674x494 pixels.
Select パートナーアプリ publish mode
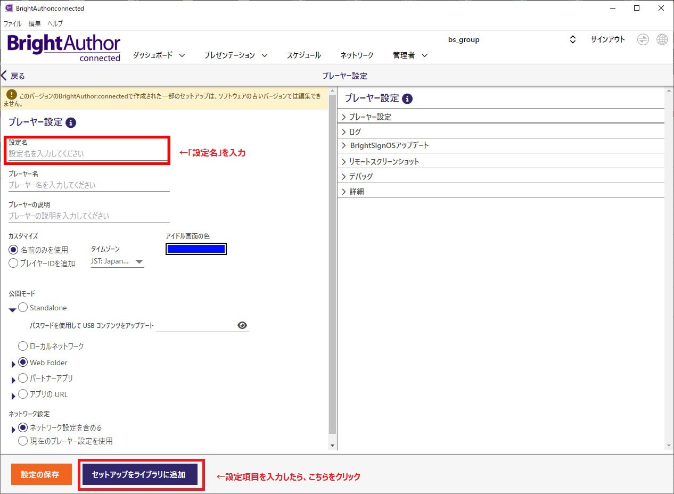pos(23,378)
